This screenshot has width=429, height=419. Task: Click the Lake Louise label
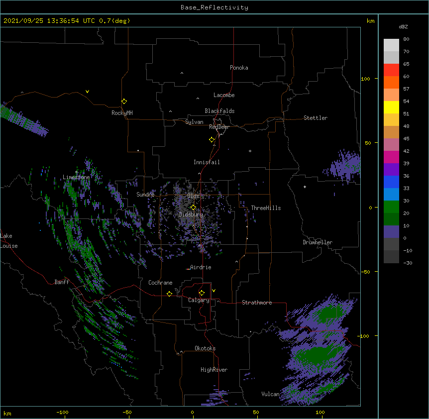pyautogui.click(x=9, y=241)
